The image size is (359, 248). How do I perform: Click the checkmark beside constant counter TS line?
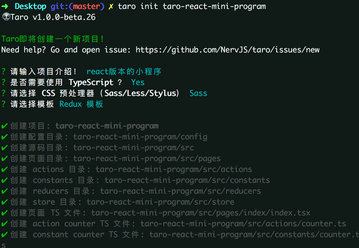coord(4,235)
